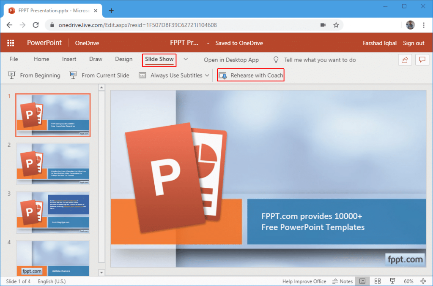433x286 pixels.
Task: Click the camera icon in the address bar
Action: (323, 25)
